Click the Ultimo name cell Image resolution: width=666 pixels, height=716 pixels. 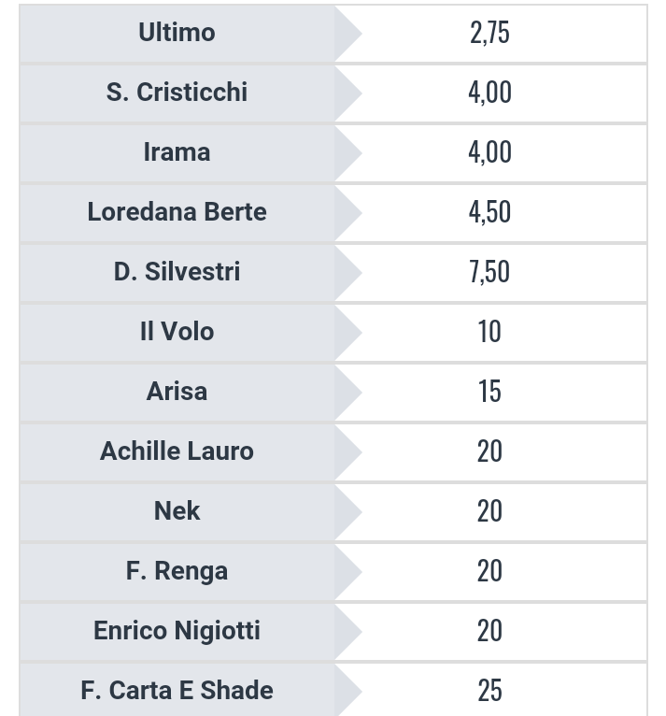tap(177, 33)
